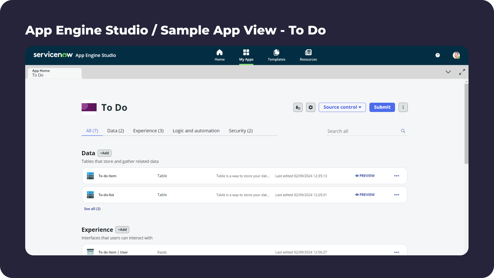Open the Resources navigation item
494x278 pixels.
click(x=308, y=55)
